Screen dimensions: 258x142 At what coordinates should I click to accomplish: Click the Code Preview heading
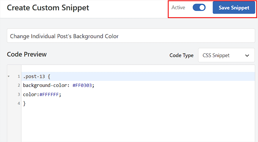(27, 54)
